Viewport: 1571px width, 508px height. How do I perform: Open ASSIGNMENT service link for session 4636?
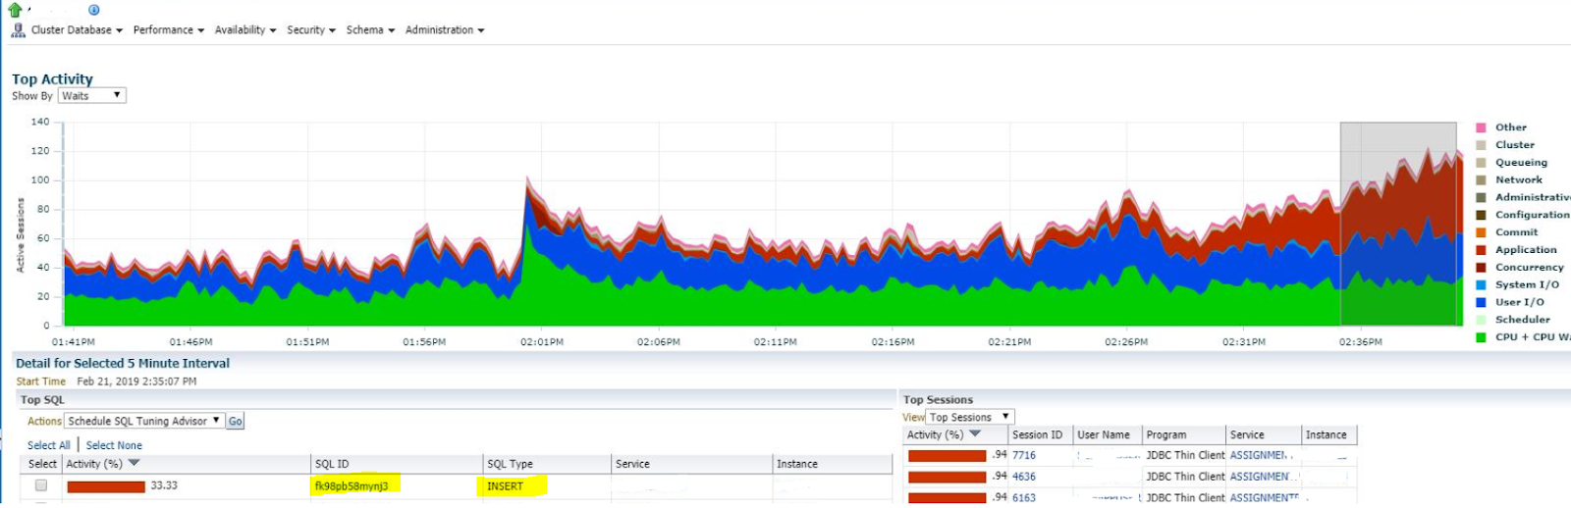tap(1261, 477)
